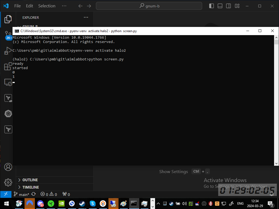The width and height of the screenshot is (279, 209).
Task: Expand the TIMELINE section
Action: tap(31, 187)
